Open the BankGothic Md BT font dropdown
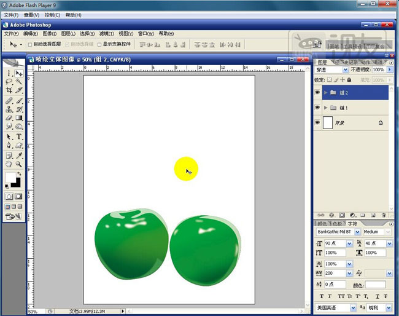The width and height of the screenshot is (399, 316). 358,232
